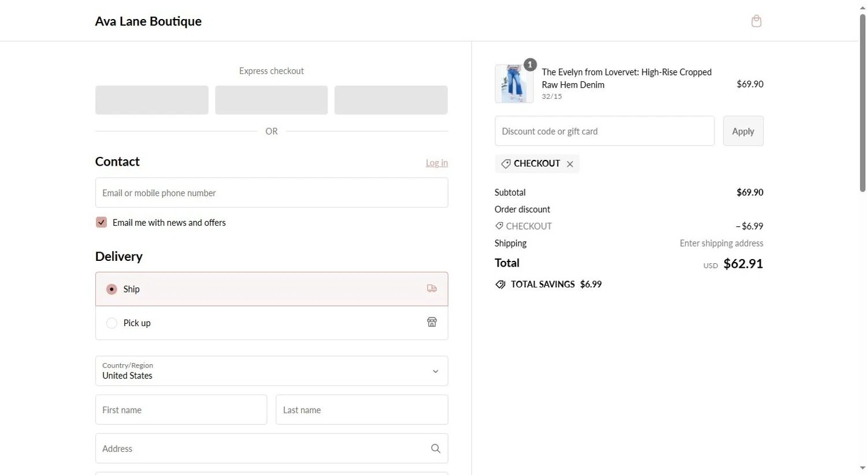
Task: Open the shopping bag cart icon
Action: (756, 21)
